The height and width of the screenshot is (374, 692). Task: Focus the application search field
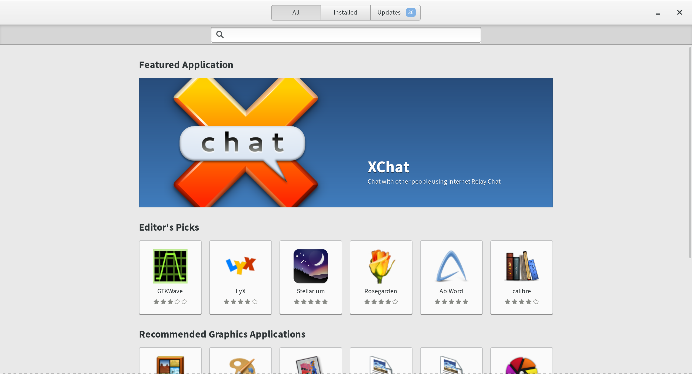346,35
